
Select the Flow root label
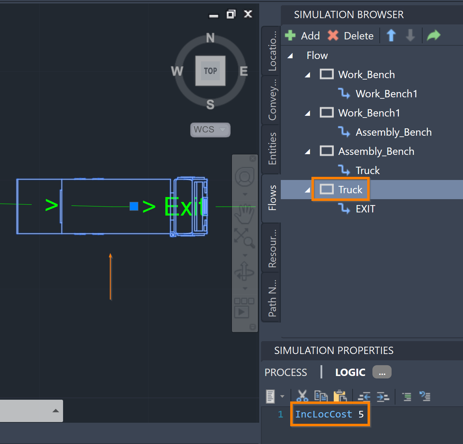coord(317,55)
